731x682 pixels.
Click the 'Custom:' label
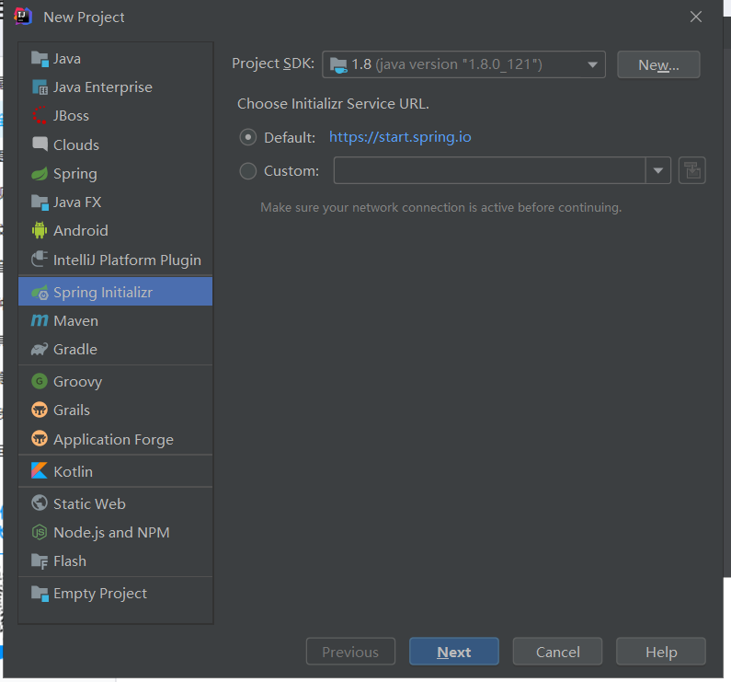pos(291,171)
